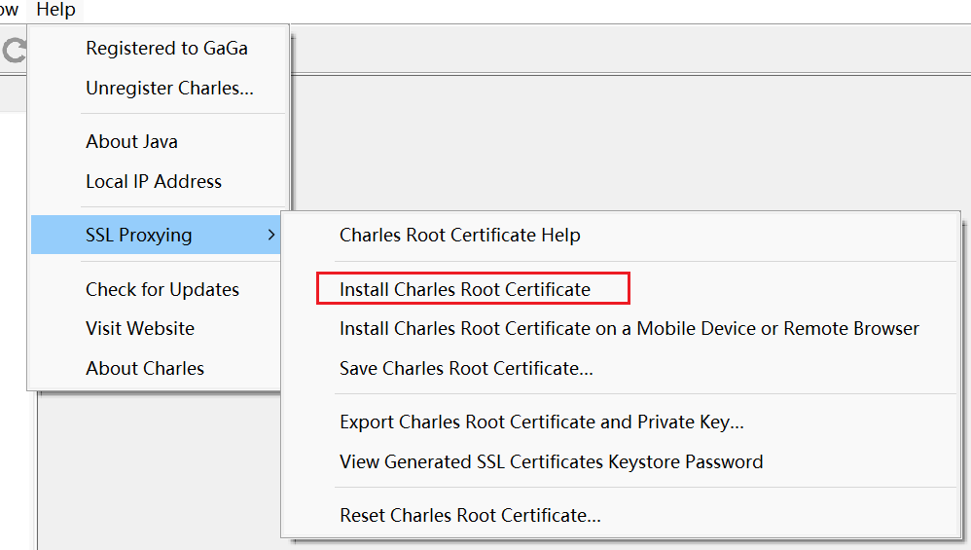Choose Unregister Charles... option

point(169,88)
